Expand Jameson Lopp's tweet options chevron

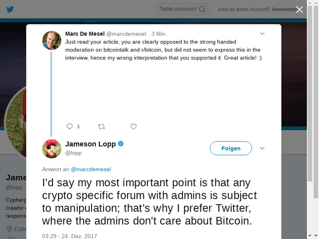pos(263,148)
